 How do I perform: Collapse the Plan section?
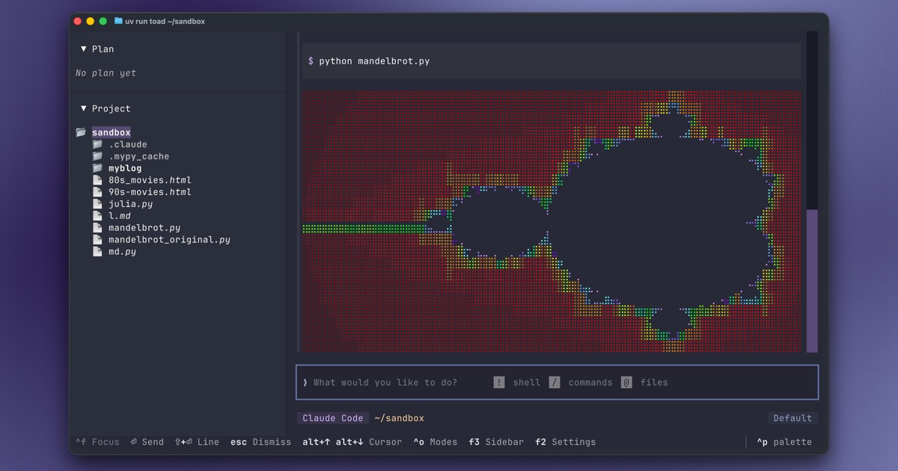(84, 49)
